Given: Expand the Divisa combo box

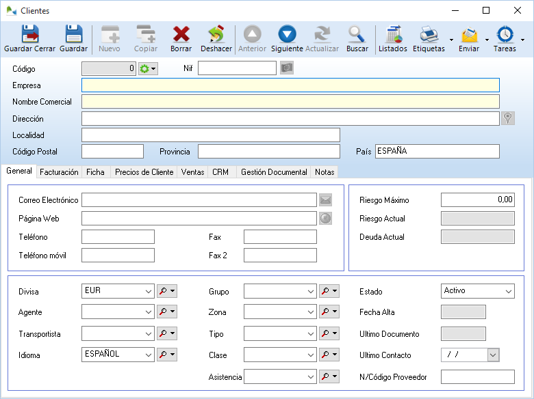Looking at the screenshot, I should (149, 292).
